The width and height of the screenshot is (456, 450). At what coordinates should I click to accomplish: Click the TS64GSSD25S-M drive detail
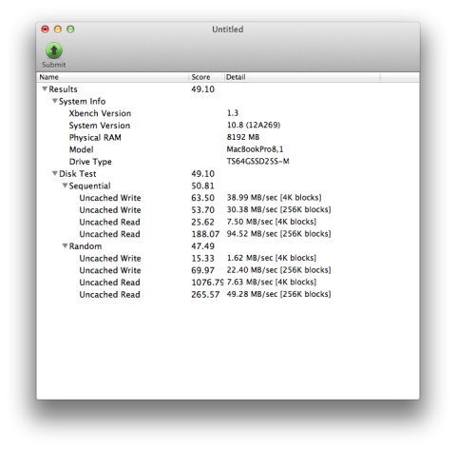pyautogui.click(x=257, y=161)
